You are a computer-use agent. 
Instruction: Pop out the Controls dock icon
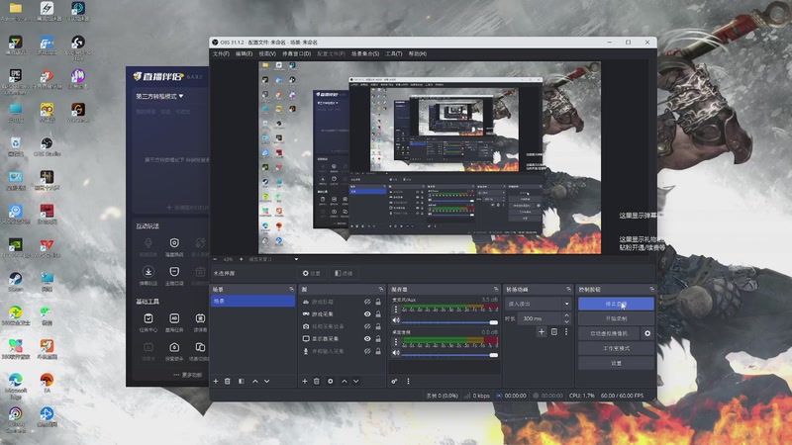pos(652,289)
